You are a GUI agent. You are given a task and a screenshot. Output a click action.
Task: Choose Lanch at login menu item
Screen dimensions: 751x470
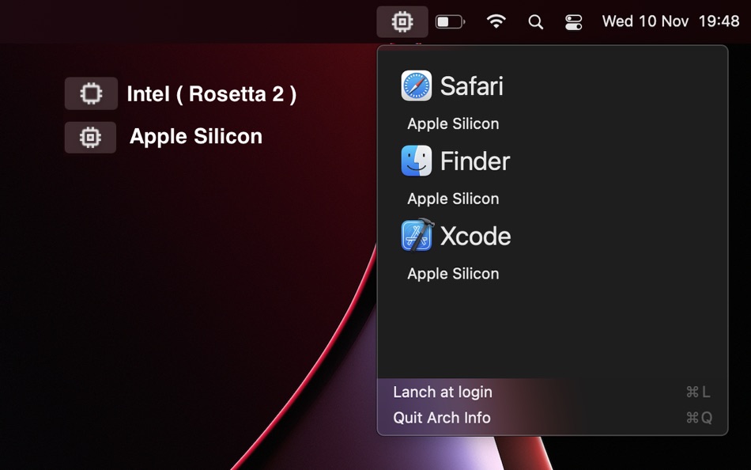click(553, 392)
